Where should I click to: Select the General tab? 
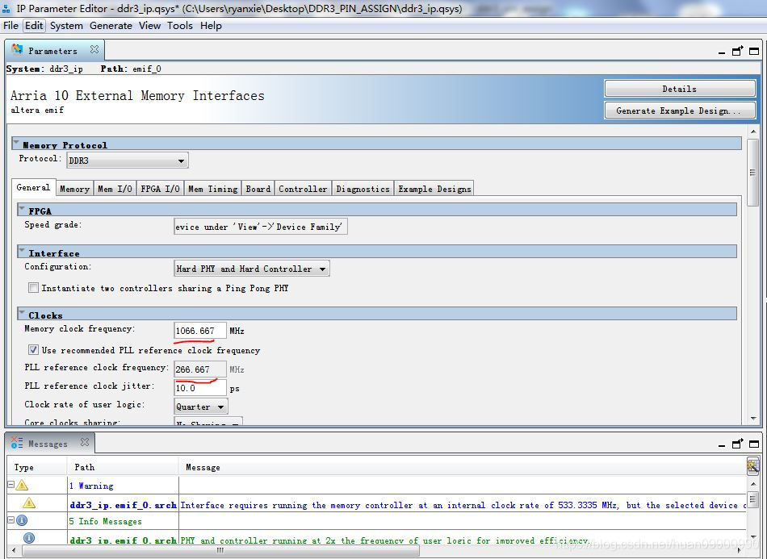pos(33,187)
